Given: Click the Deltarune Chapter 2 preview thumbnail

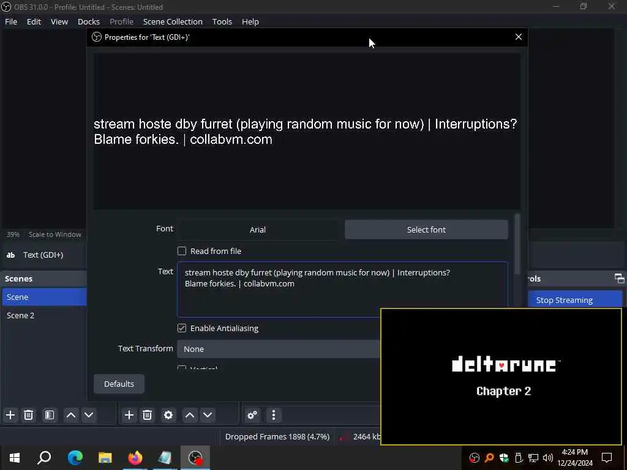Looking at the screenshot, I should tap(501, 376).
